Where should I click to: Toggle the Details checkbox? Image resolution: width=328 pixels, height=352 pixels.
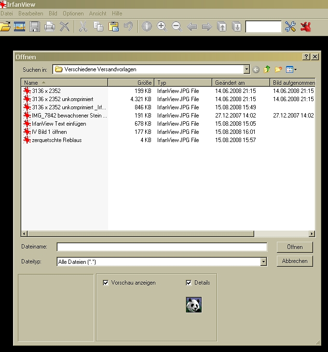coord(189,283)
